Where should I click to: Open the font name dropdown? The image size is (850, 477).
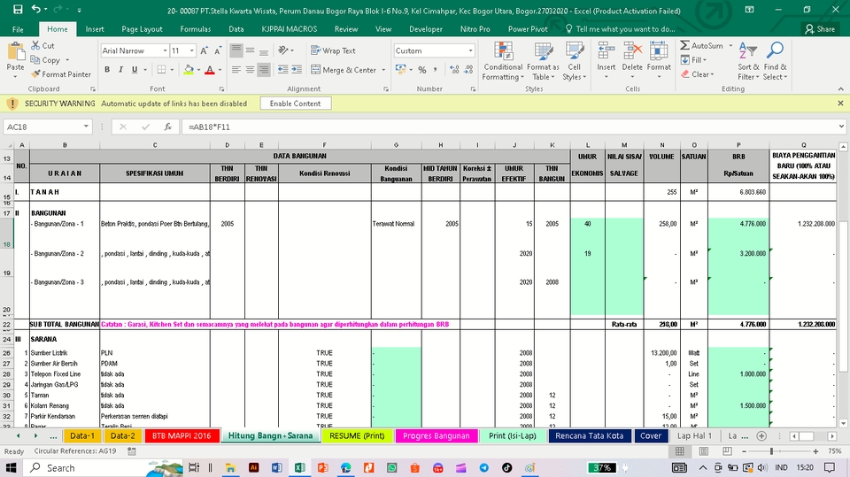[x=165, y=50]
